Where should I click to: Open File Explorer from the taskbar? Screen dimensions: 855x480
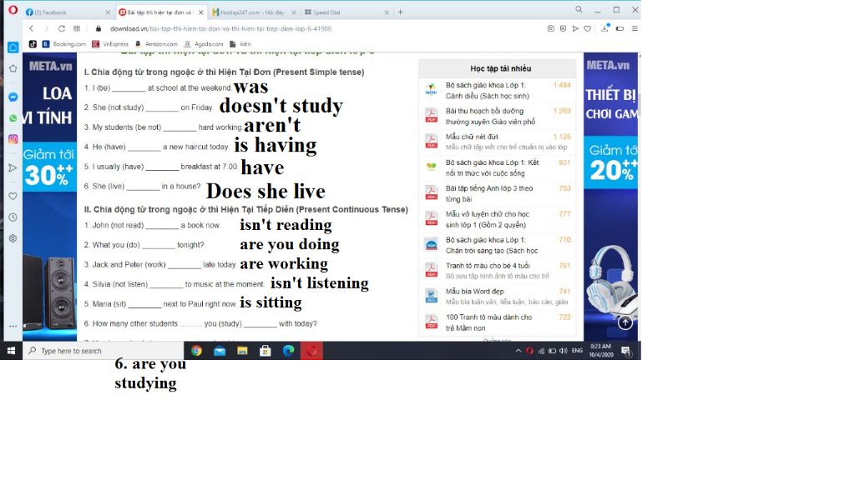[x=242, y=351]
